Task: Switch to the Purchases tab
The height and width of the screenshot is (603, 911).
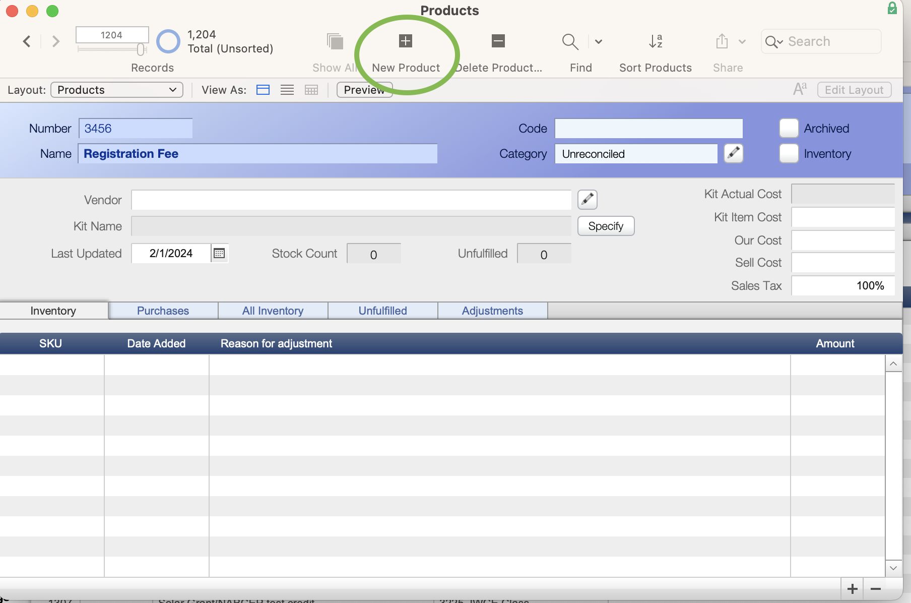Action: [x=163, y=311]
